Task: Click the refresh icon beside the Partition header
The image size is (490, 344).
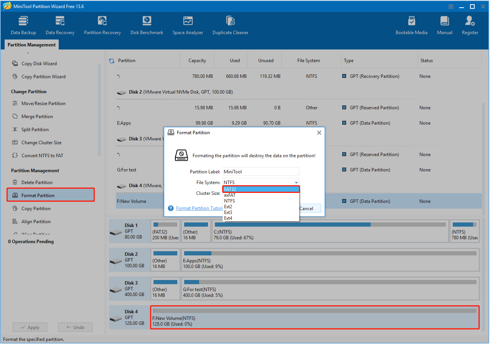Action: (112, 61)
